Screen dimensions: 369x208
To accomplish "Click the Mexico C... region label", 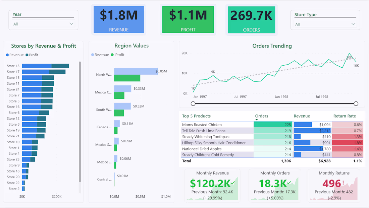I will [103, 92].
